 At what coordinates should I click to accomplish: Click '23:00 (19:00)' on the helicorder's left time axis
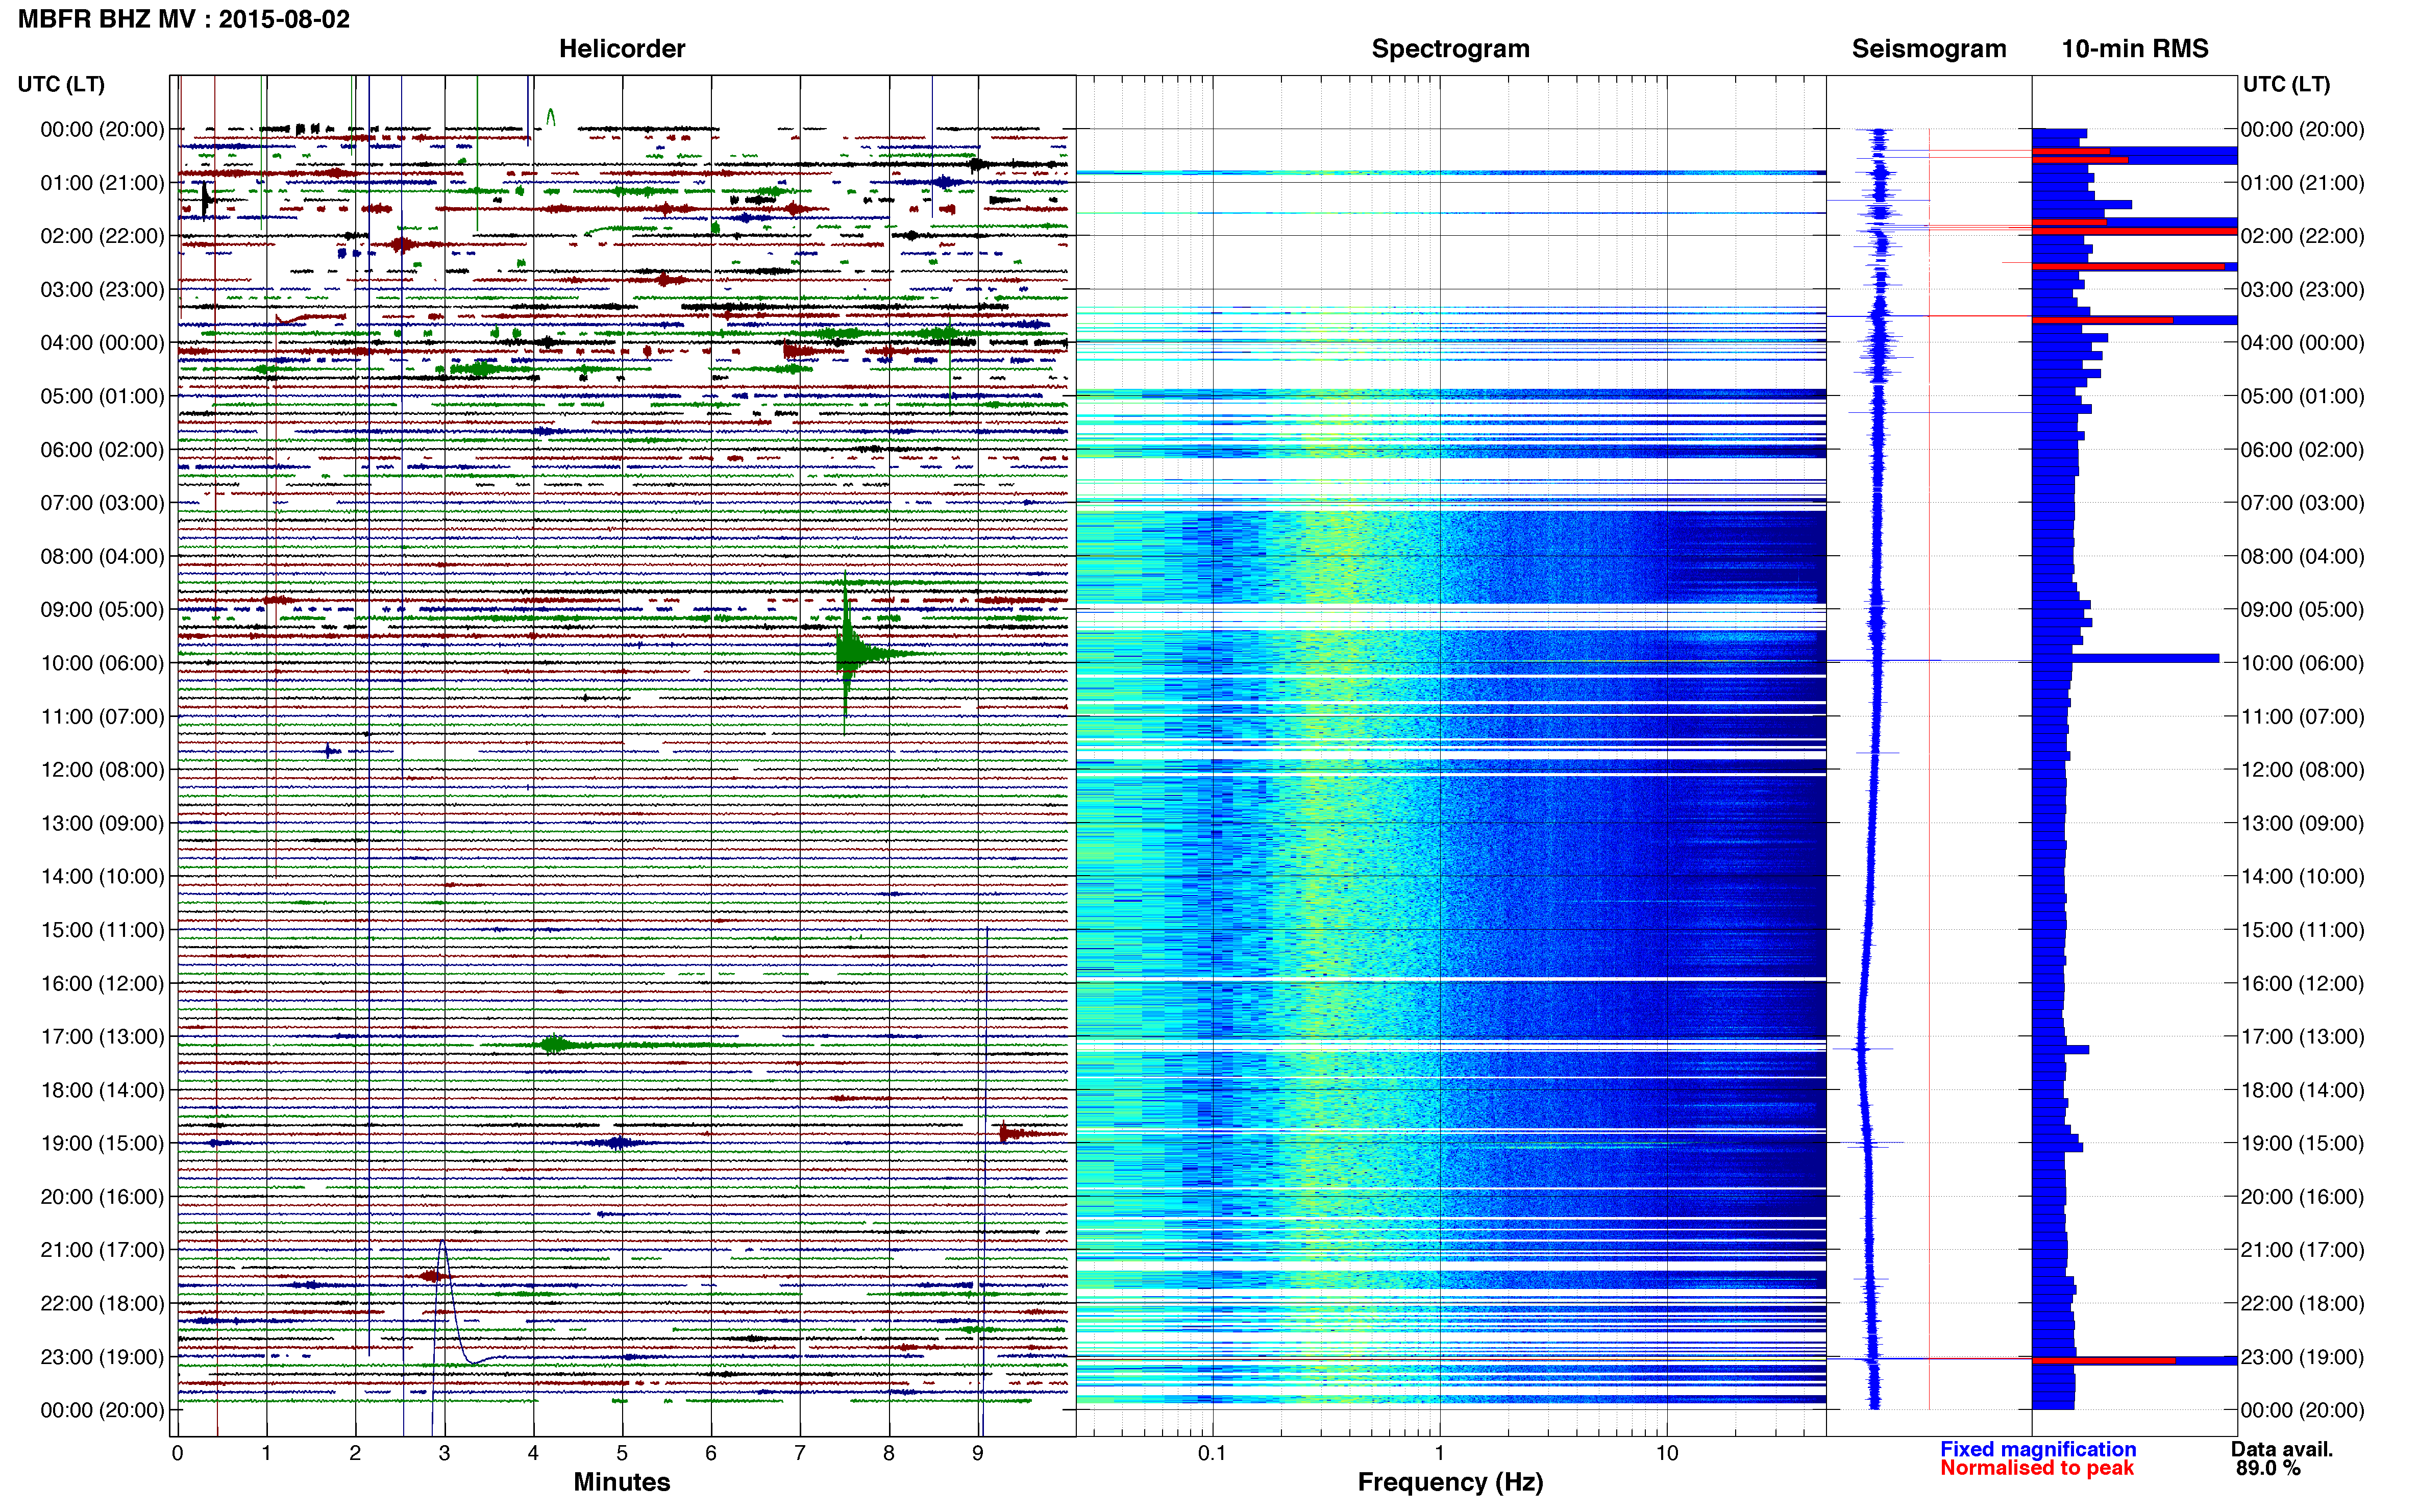point(102,1356)
